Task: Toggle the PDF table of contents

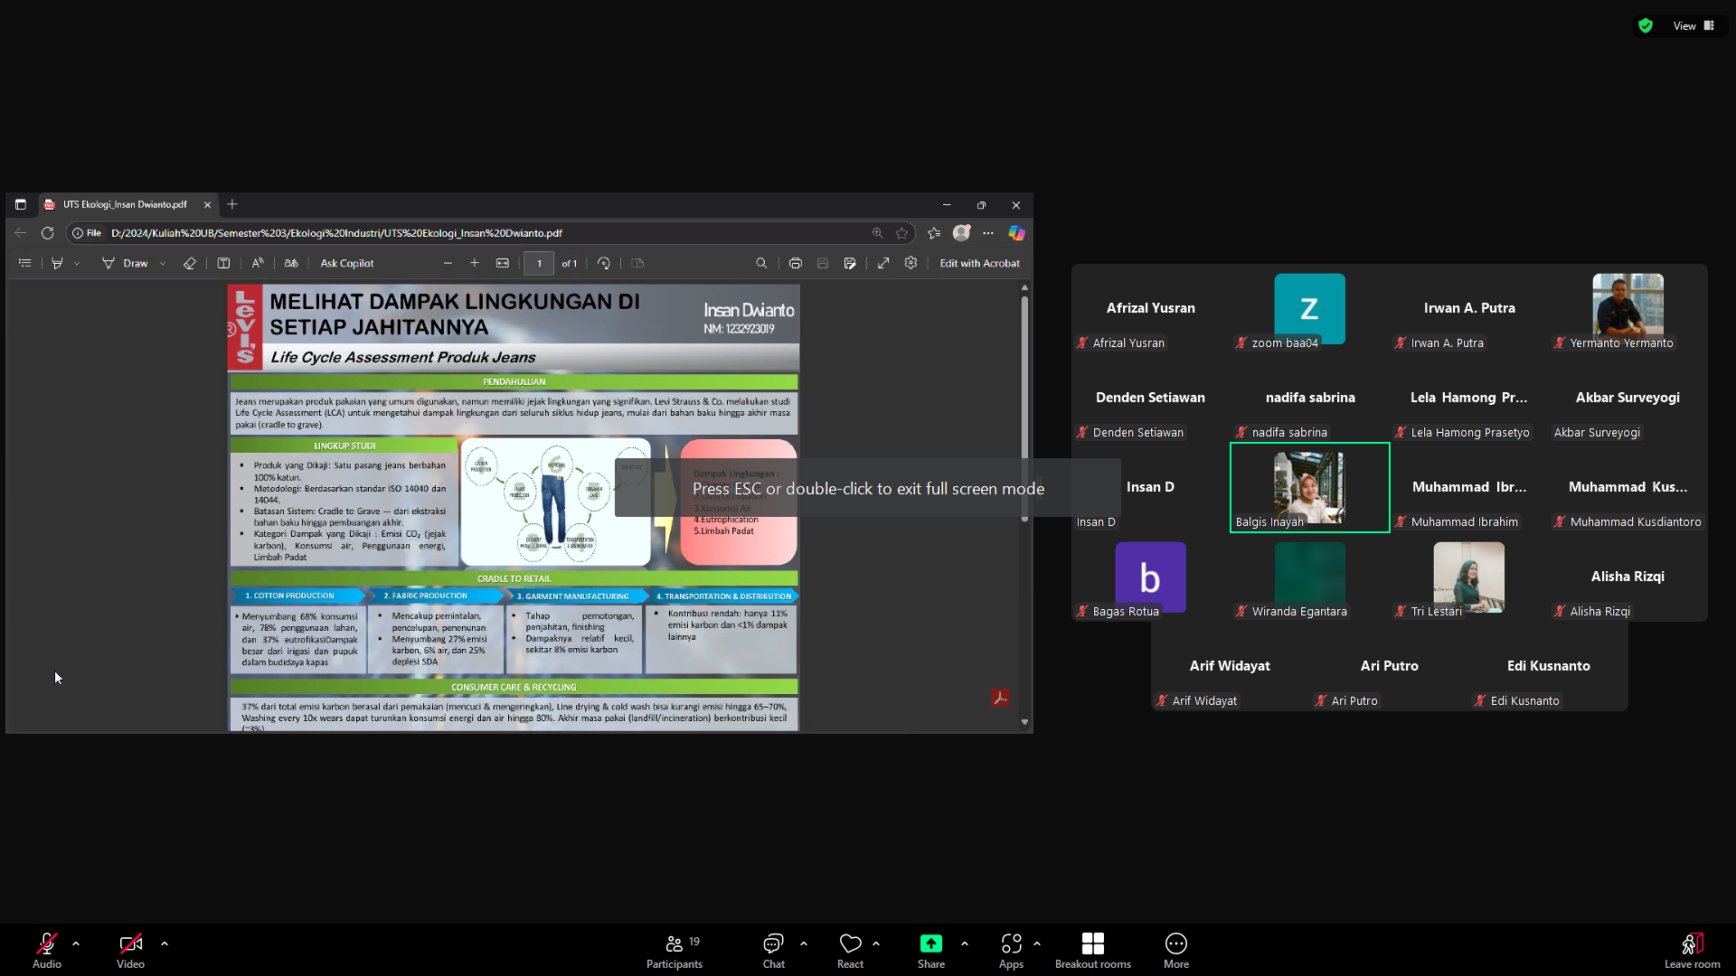Action: 25,264
